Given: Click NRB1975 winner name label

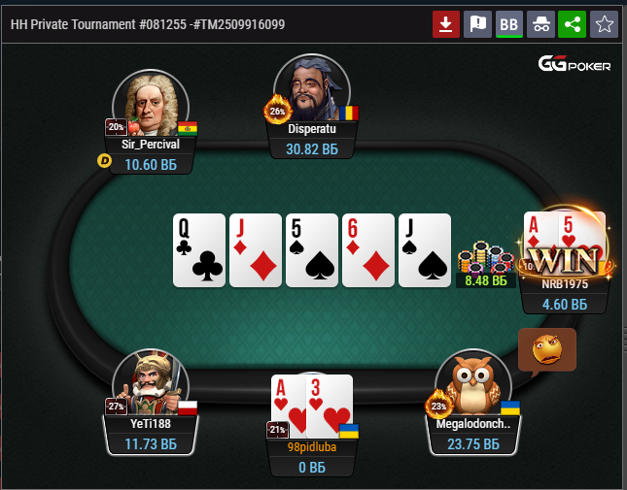Looking at the screenshot, I should (565, 284).
